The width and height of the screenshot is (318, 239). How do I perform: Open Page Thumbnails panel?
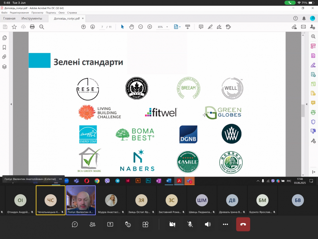[4, 38]
